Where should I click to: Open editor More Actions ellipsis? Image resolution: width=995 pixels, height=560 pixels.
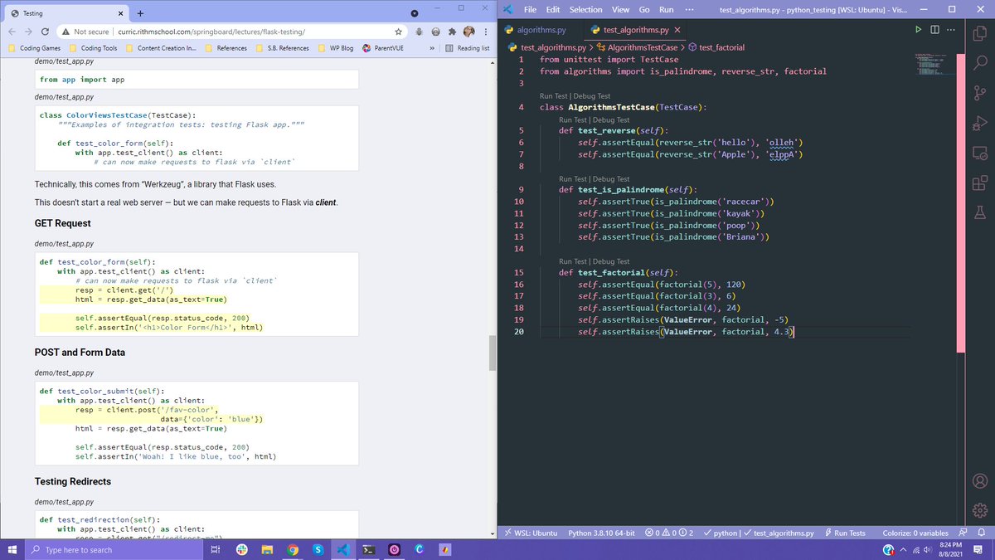point(951,30)
